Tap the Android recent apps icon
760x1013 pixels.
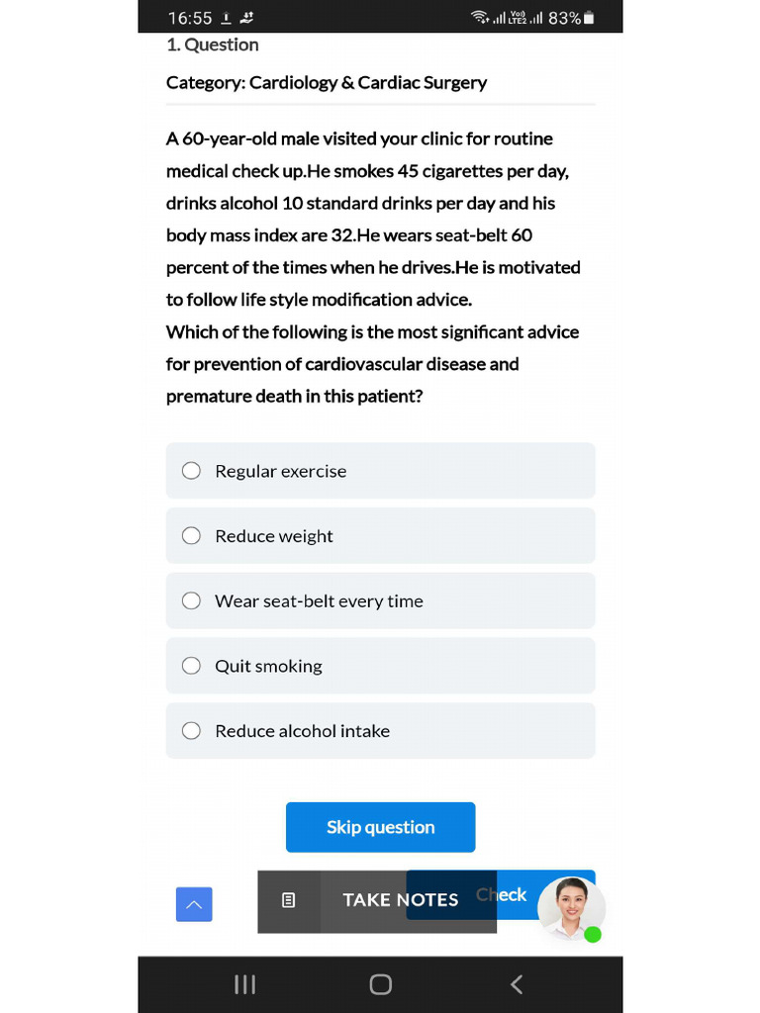[244, 984]
